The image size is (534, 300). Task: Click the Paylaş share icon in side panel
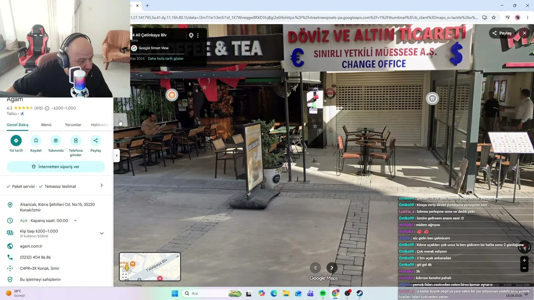96,140
